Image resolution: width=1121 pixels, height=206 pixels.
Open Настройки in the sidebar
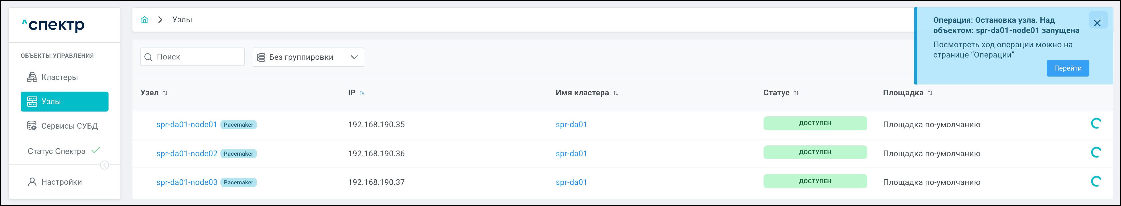coord(61,182)
